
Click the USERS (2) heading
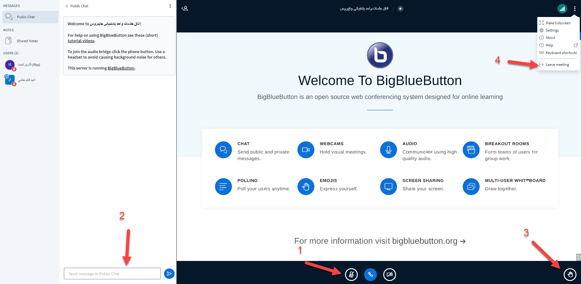[x=11, y=53]
